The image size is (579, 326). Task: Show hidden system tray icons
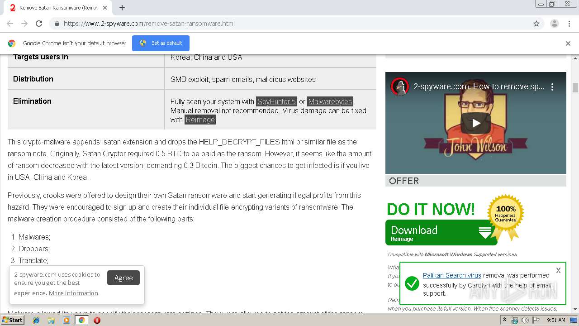coord(504,320)
